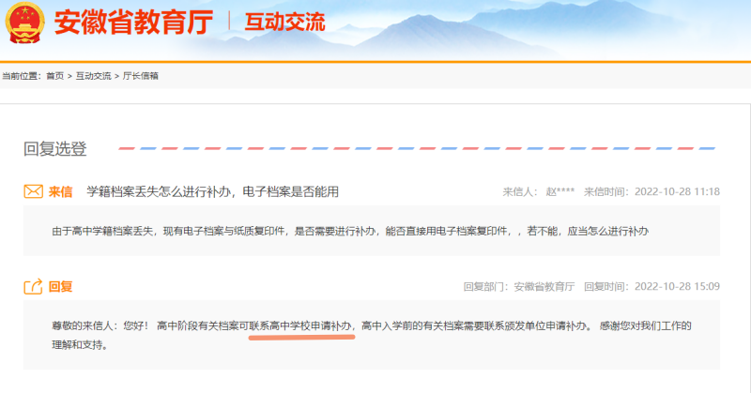Open the 互动交流 breadcrumb link
This screenshot has width=751, height=393.
click(x=93, y=76)
